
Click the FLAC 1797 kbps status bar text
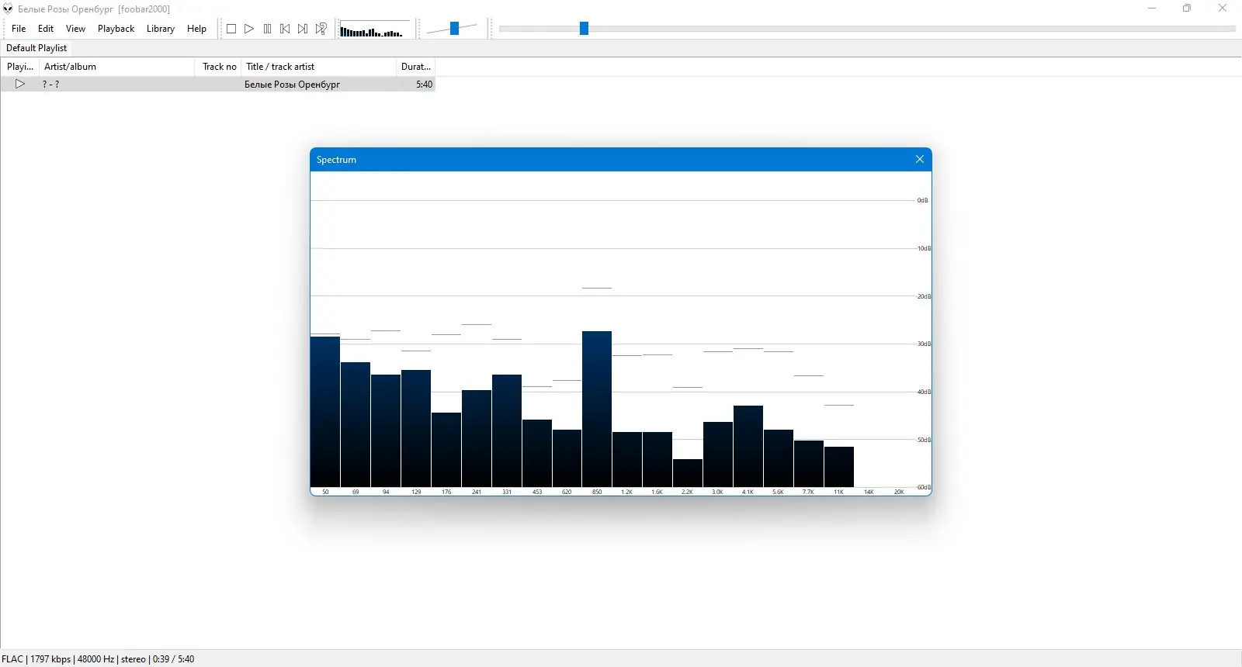[x=36, y=659]
